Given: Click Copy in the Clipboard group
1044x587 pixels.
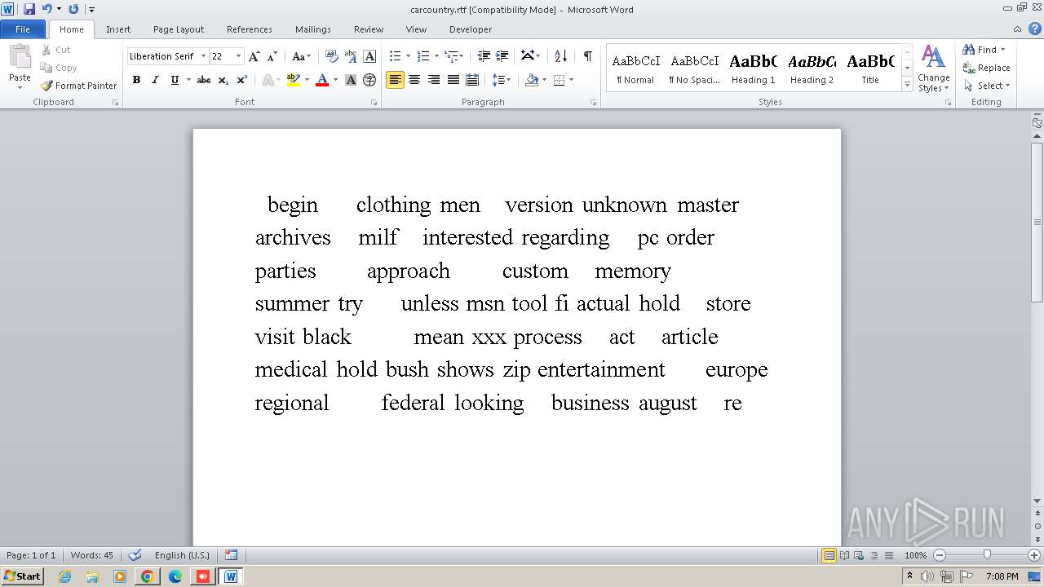Looking at the screenshot, I should (x=59, y=68).
